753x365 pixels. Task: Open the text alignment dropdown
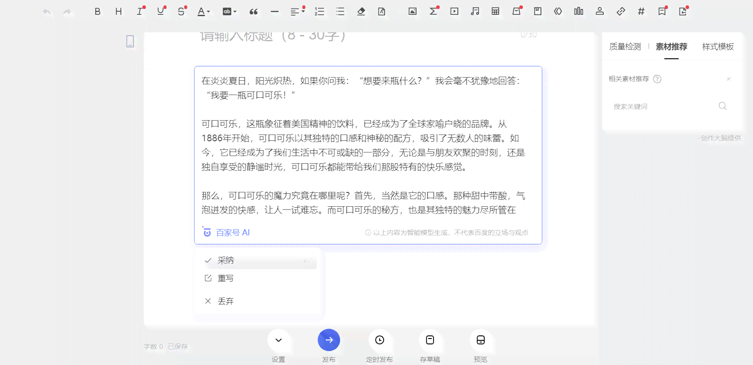point(297,12)
